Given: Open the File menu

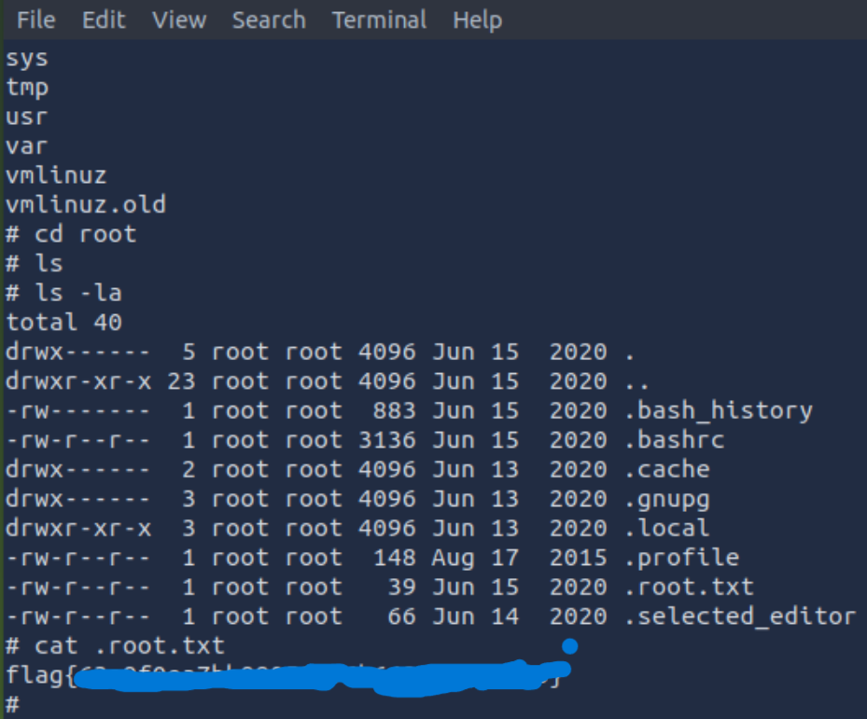Looking at the screenshot, I should 36,21.
